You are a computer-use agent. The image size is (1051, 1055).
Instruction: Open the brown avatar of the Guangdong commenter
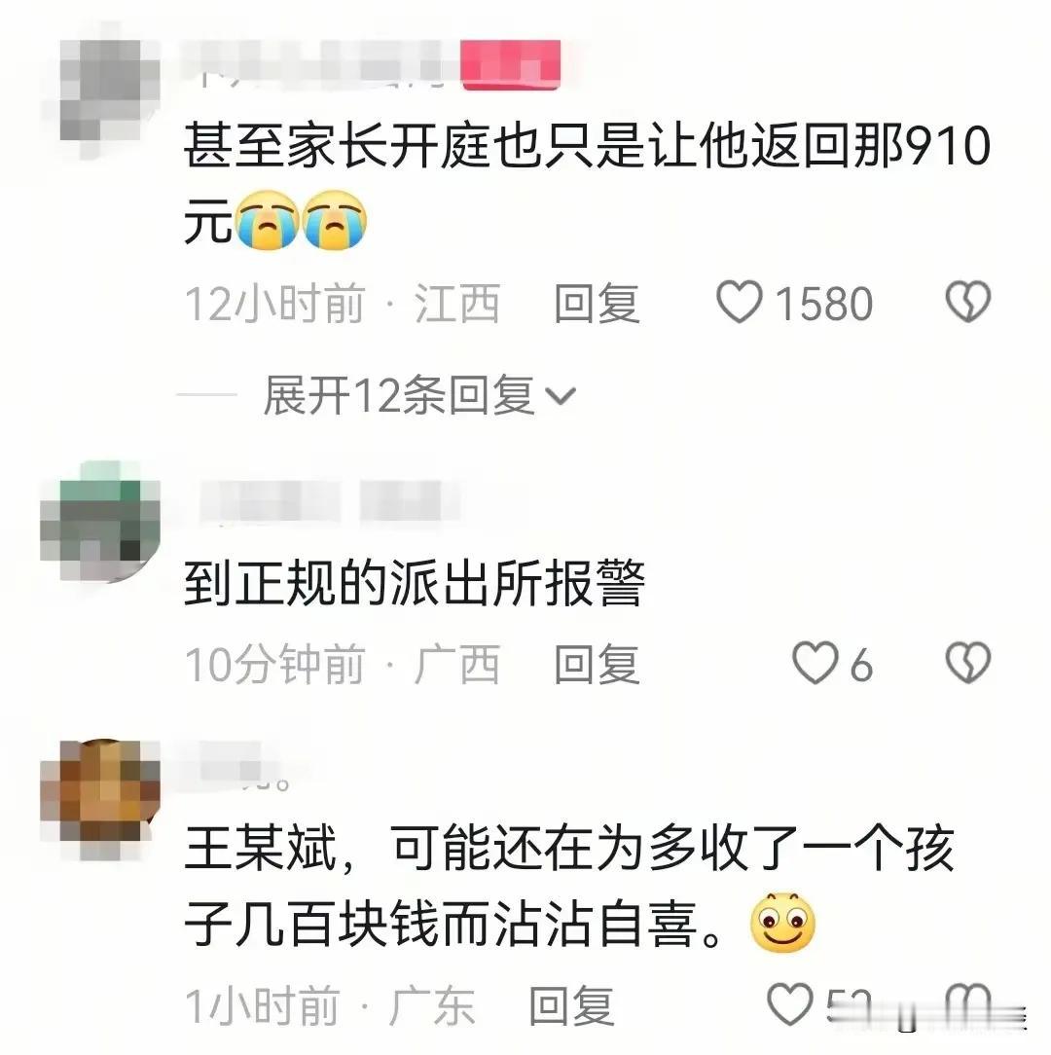[x=101, y=799]
